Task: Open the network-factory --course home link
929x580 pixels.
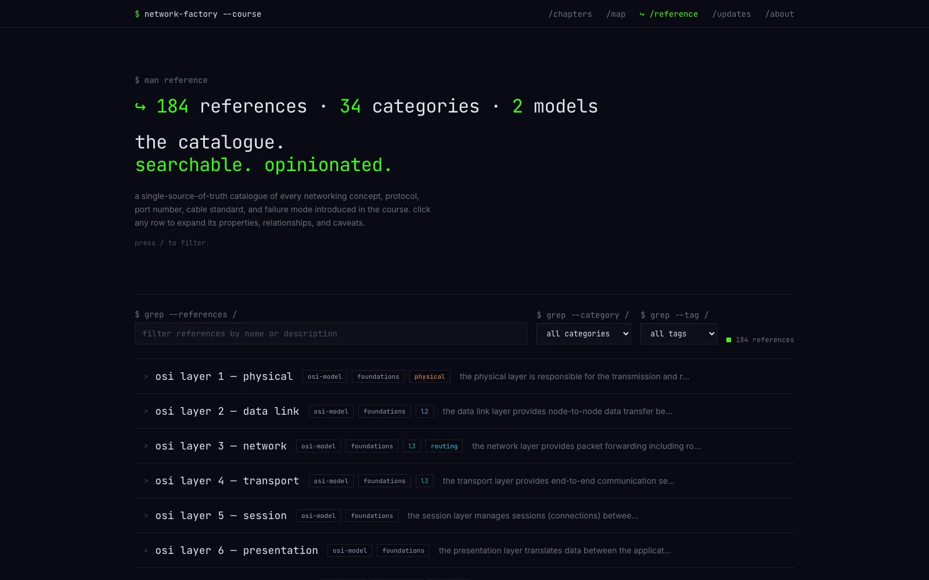Action: click(x=198, y=14)
